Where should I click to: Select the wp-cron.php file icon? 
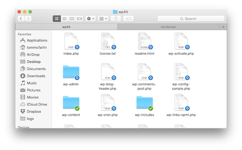click(x=108, y=102)
